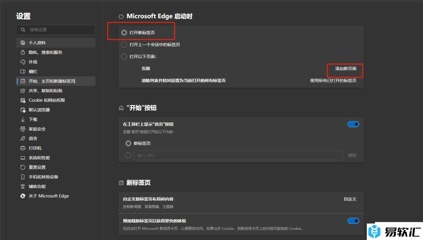Viewport: 423px width, 240px height.
Task: Open 手机和其他设备 settings
Action: [x=56, y=177]
